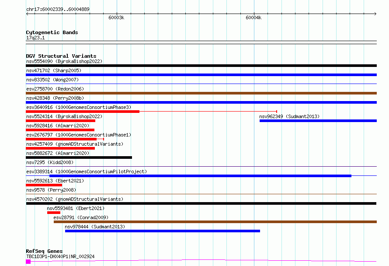Open nsv5928416 (Almarri2020) variant label
Viewport: 389px width, 266px height.
[58, 126]
